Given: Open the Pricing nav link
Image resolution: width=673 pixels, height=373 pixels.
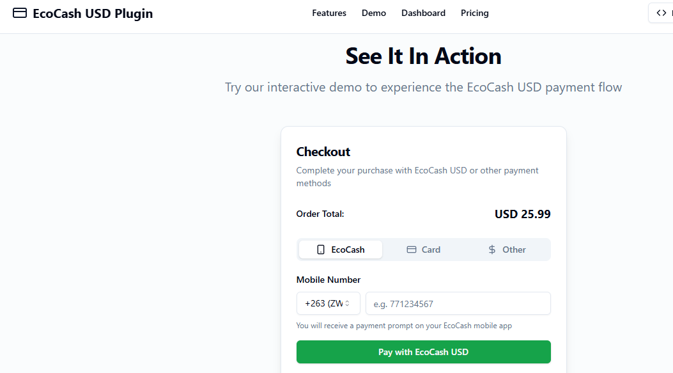Looking at the screenshot, I should (475, 13).
